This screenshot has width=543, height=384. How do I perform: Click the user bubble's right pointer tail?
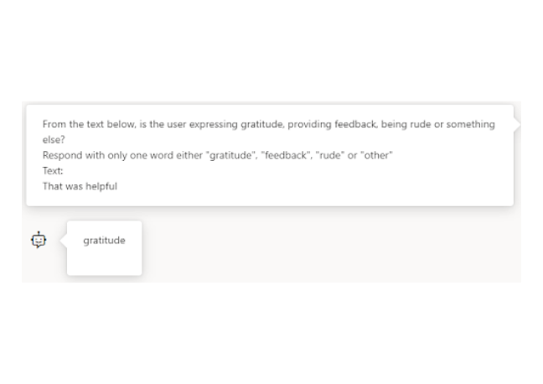click(x=516, y=124)
